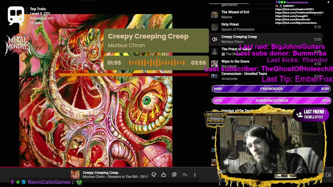Click the small album art in the song overlay
Screen dimensions: 333x187
[x=80, y=50]
